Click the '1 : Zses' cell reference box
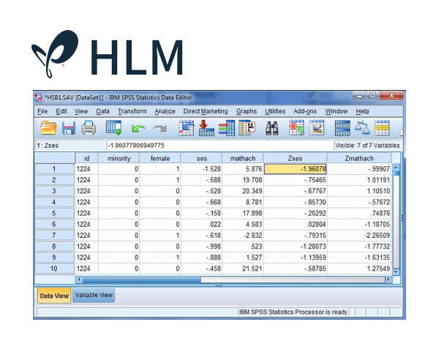The height and width of the screenshot is (349, 439). [x=70, y=146]
